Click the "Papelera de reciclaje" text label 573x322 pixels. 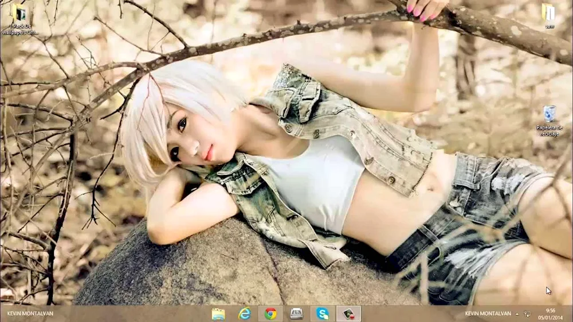tap(549, 130)
